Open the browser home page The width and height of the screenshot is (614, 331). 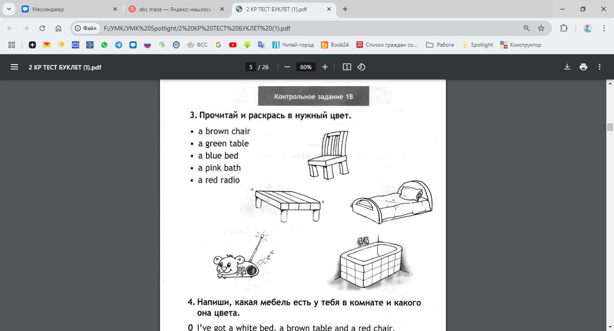[x=58, y=28]
